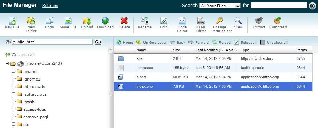Click the public_html path field

coord(52,42)
